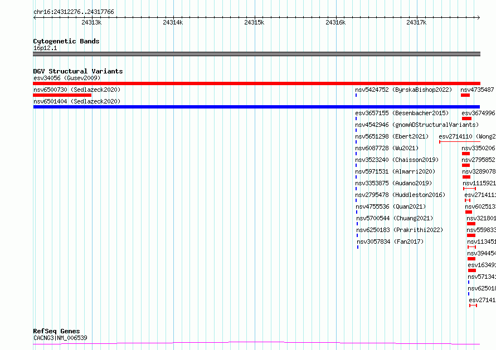
Task: Select variant nsv5700544 (Chuang2021)
Action: point(395,218)
